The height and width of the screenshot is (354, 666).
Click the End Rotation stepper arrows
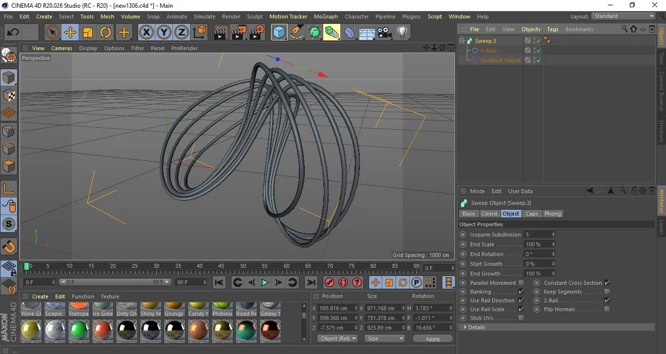pos(553,254)
